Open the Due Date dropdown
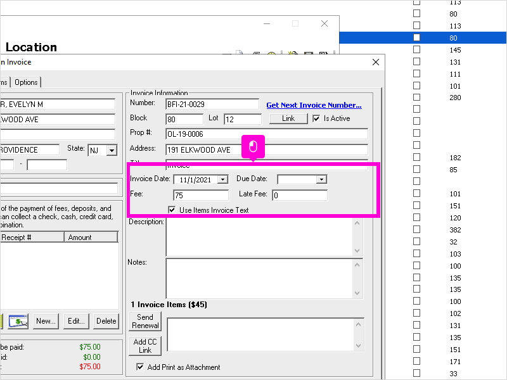This screenshot has height=380, width=507. (321, 179)
